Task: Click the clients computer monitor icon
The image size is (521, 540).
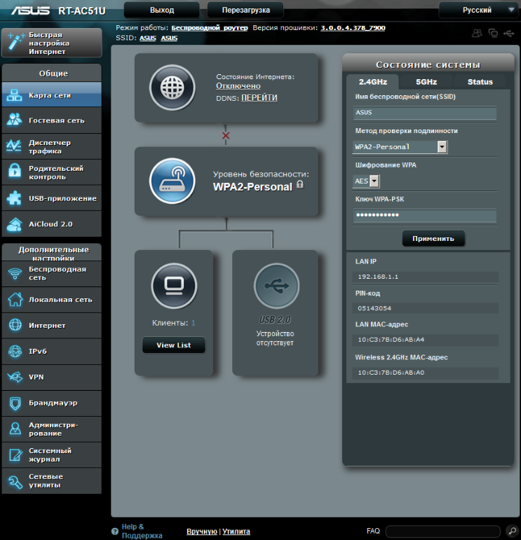Action: point(174,286)
